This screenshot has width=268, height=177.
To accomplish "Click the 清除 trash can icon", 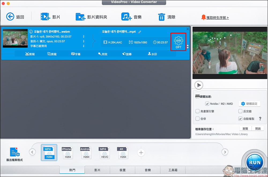I will coord(161,17).
